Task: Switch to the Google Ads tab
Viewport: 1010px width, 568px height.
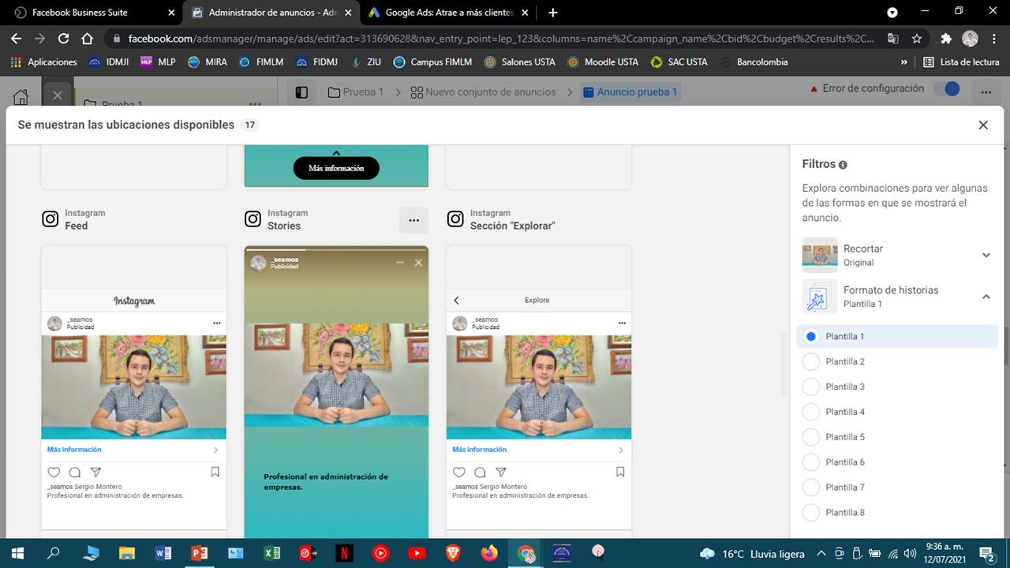Action: click(448, 13)
